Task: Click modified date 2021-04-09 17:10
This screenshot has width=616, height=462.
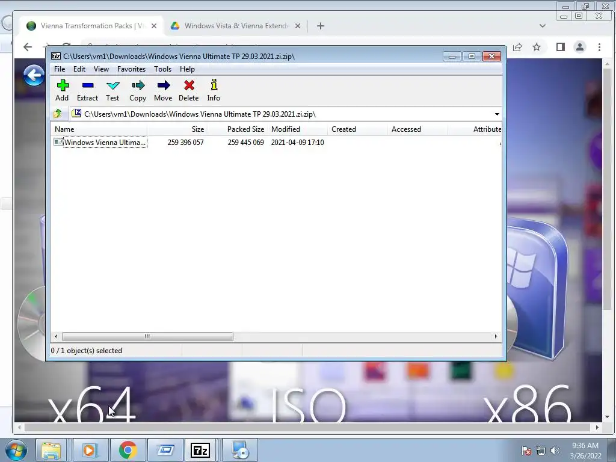Action: [297, 142]
